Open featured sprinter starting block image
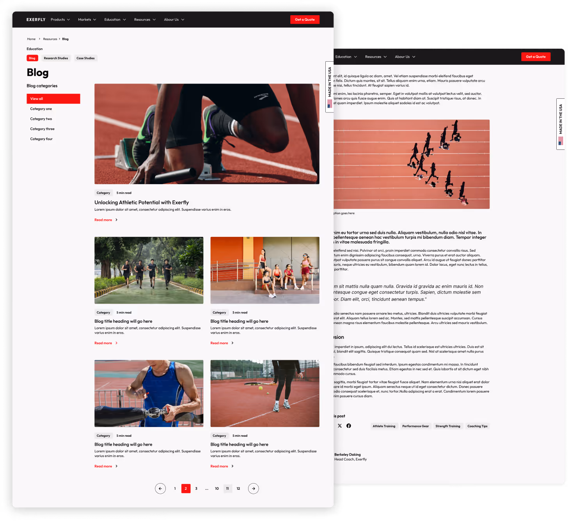This screenshot has width=568, height=521. click(207, 134)
